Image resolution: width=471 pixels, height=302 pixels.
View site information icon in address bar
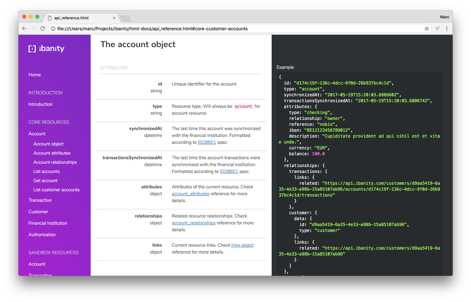pyautogui.click(x=53, y=29)
